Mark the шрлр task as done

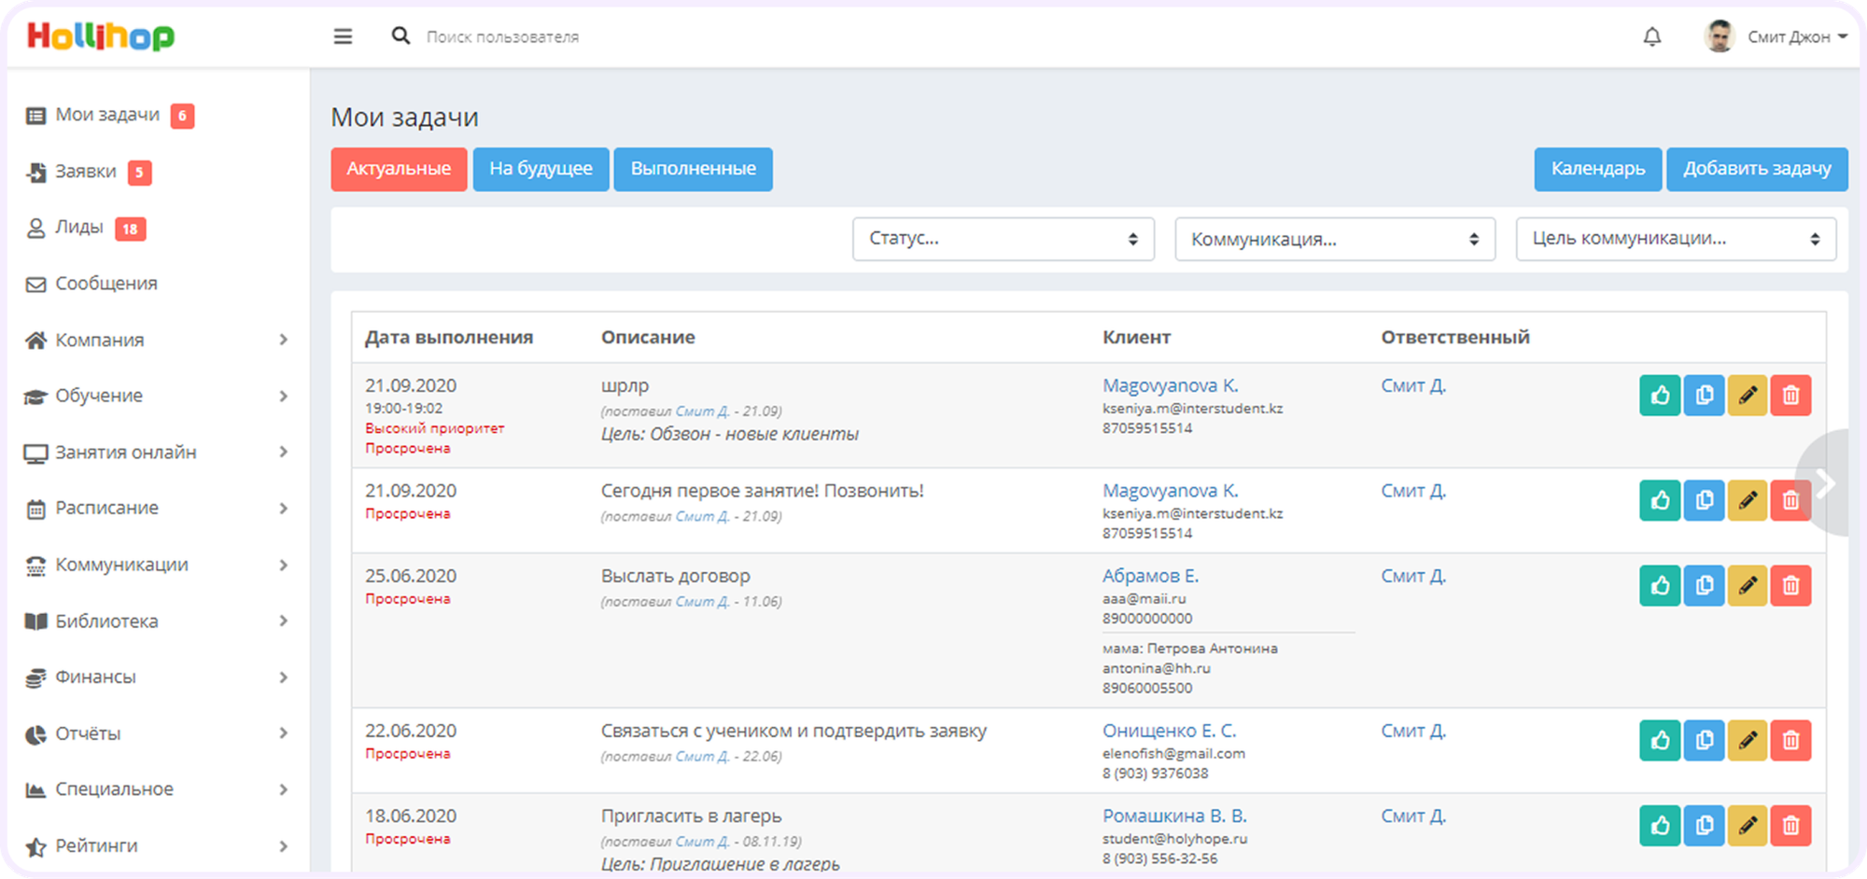tap(1660, 396)
